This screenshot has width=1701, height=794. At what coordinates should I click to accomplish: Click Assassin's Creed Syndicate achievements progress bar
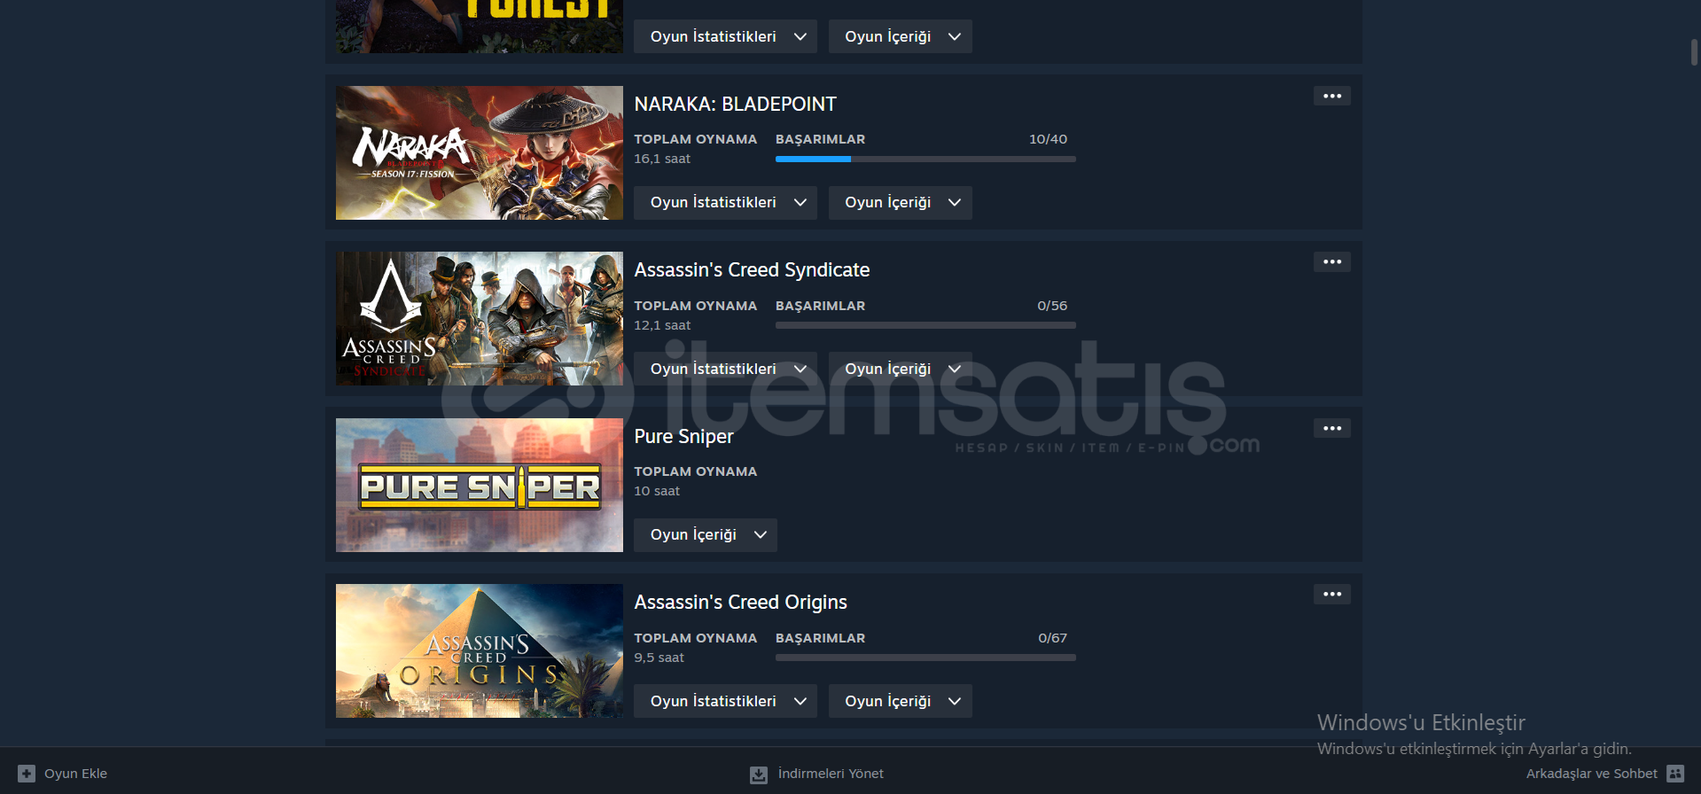(925, 325)
